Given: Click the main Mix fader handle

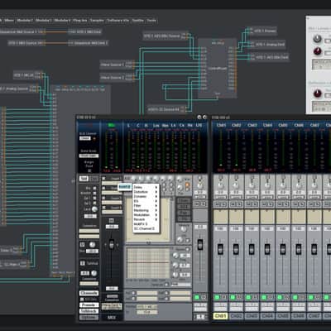Looking at the screenshot, I should (x=112, y=244).
